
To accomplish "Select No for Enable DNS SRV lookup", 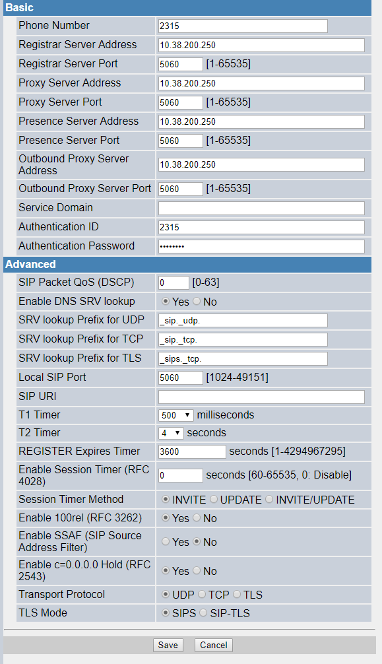I will pyautogui.click(x=197, y=302).
